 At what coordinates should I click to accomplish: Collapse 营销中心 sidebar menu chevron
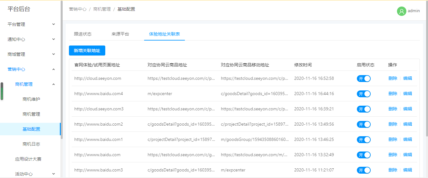54,69
